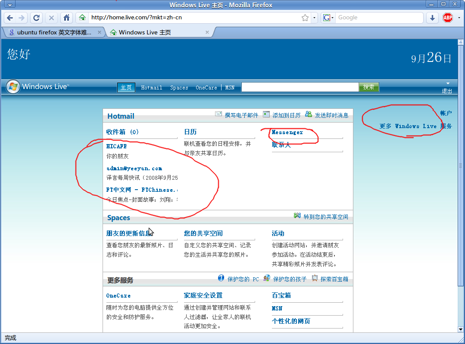Click the family icon beside 保护您的孩子
Image resolution: width=465 pixels, height=344 pixels.
pos(267,278)
